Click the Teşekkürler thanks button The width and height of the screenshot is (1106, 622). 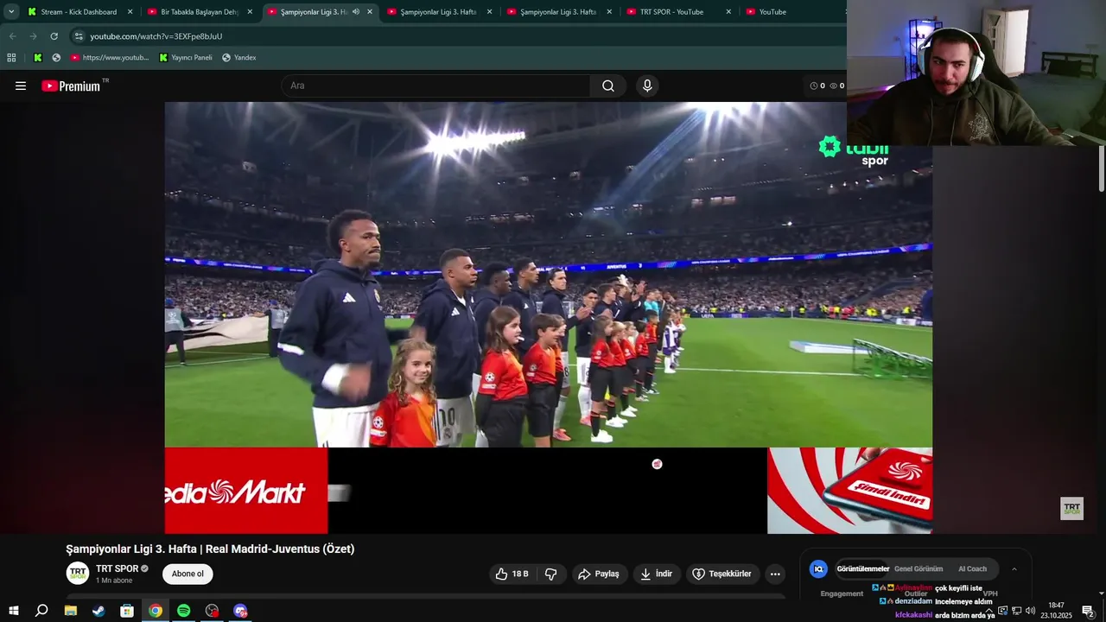coord(722,574)
